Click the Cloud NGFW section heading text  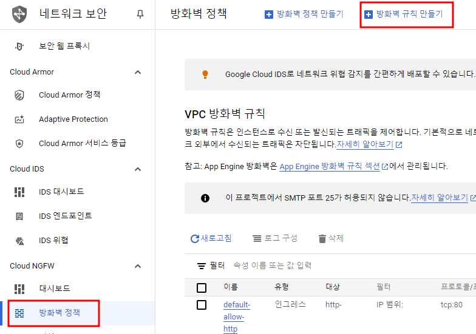coord(32,266)
